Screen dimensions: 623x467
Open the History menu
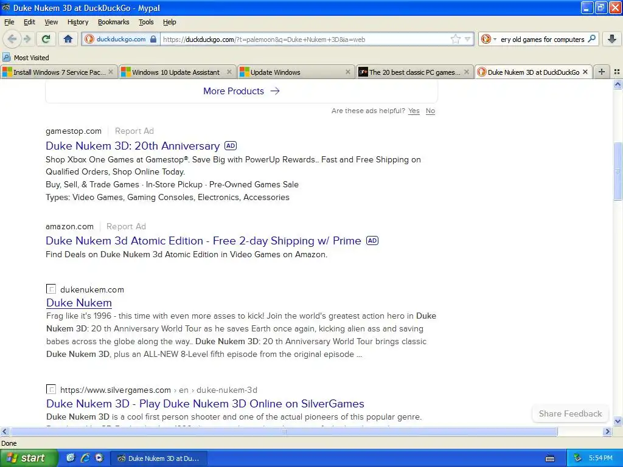pyautogui.click(x=78, y=22)
